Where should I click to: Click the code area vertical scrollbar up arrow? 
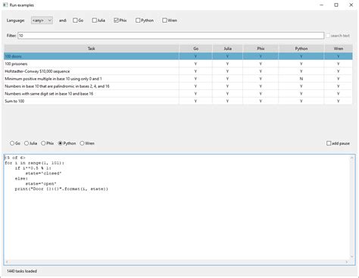(x=352, y=158)
